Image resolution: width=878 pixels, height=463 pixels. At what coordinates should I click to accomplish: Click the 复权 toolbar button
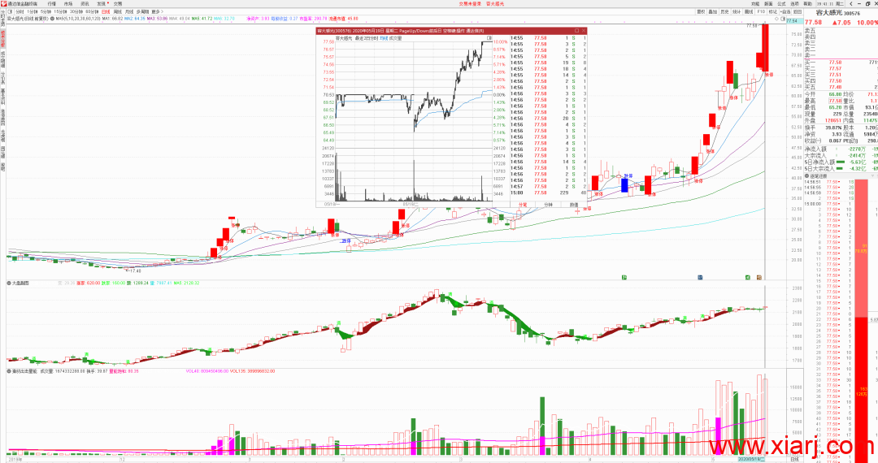point(701,11)
